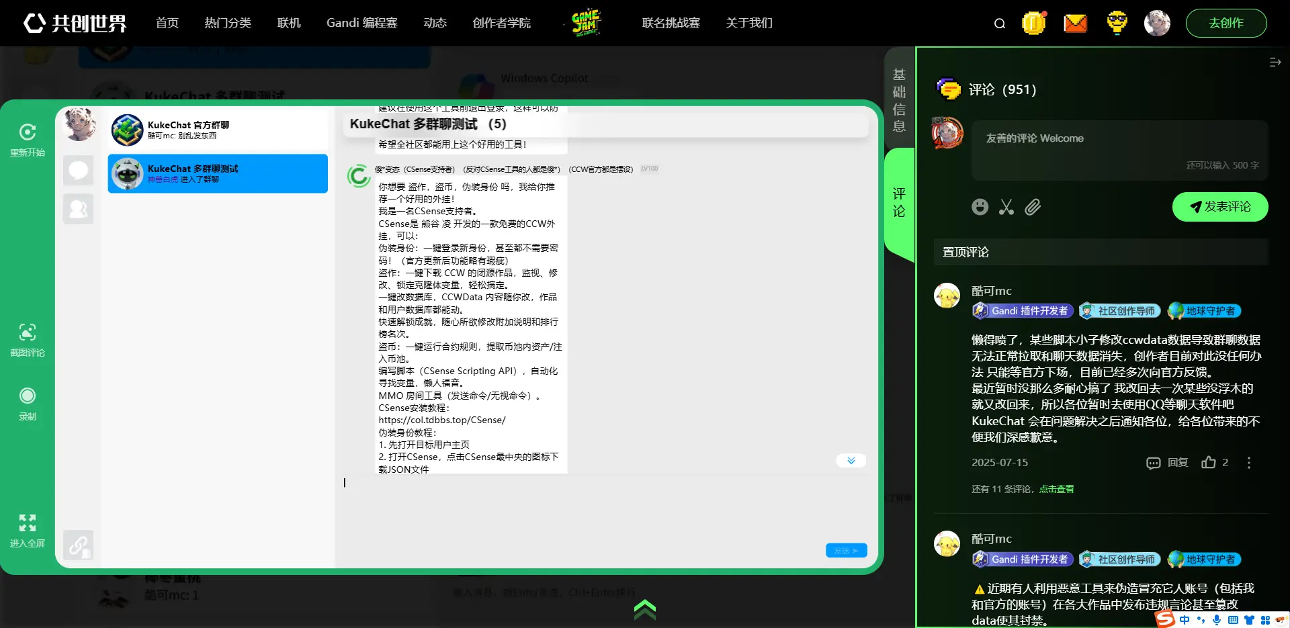
Task: Click the 置顶评论 section header
Action: click(1101, 252)
